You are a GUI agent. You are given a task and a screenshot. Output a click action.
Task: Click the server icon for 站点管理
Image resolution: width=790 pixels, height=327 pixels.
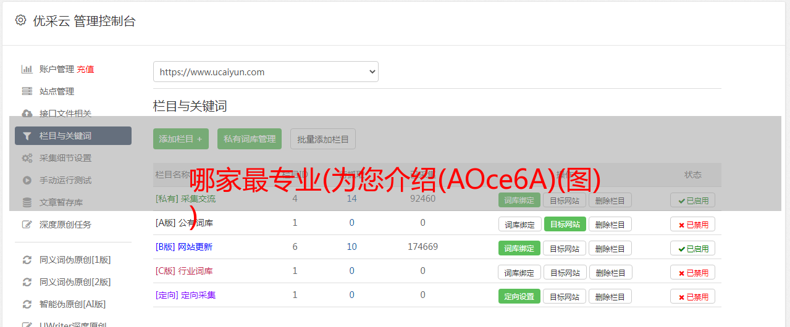coord(27,91)
